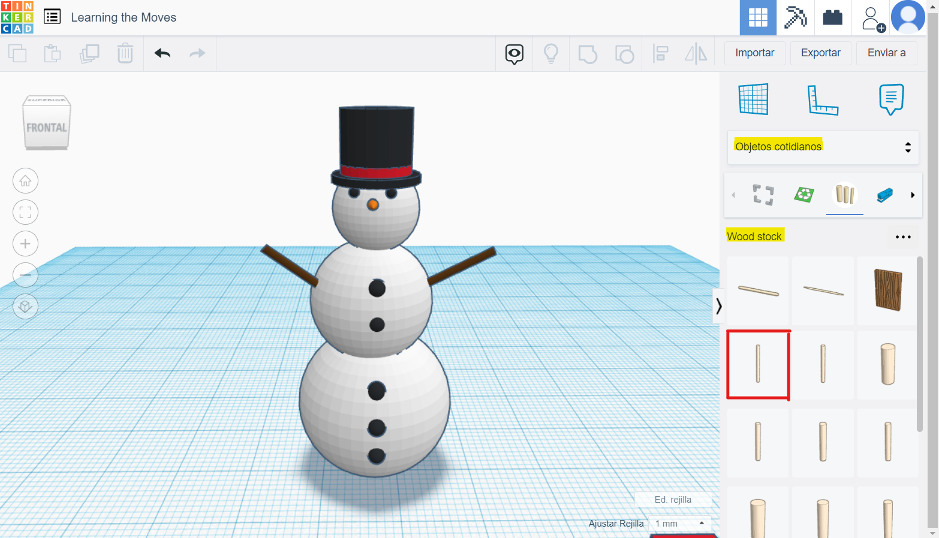The height and width of the screenshot is (538, 939).
Task: Pick the thick wood cylinder shape
Action: point(887,364)
